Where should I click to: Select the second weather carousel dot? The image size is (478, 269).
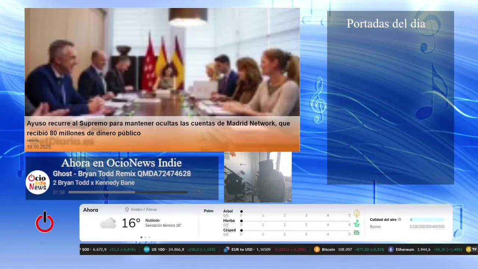(145, 237)
